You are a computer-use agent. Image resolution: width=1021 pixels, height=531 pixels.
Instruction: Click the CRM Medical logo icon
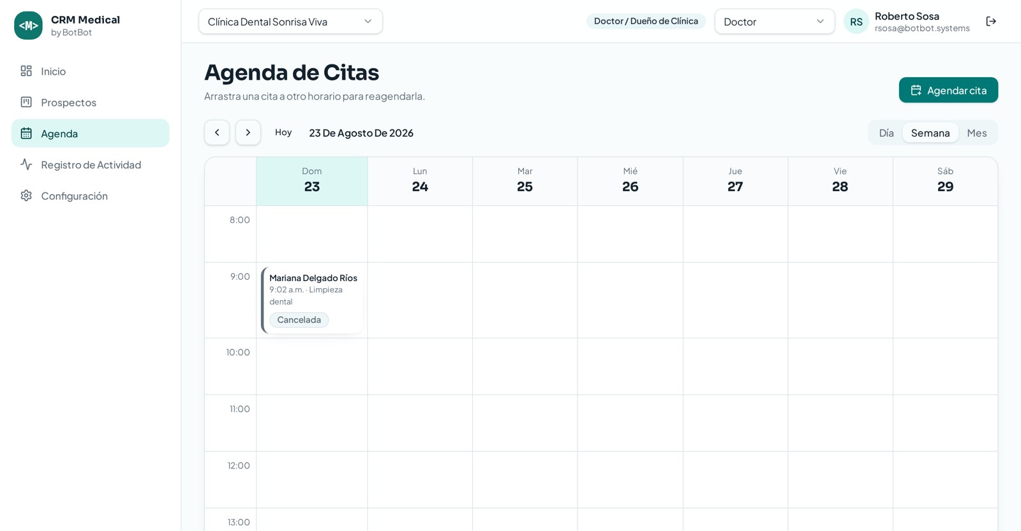tap(28, 25)
